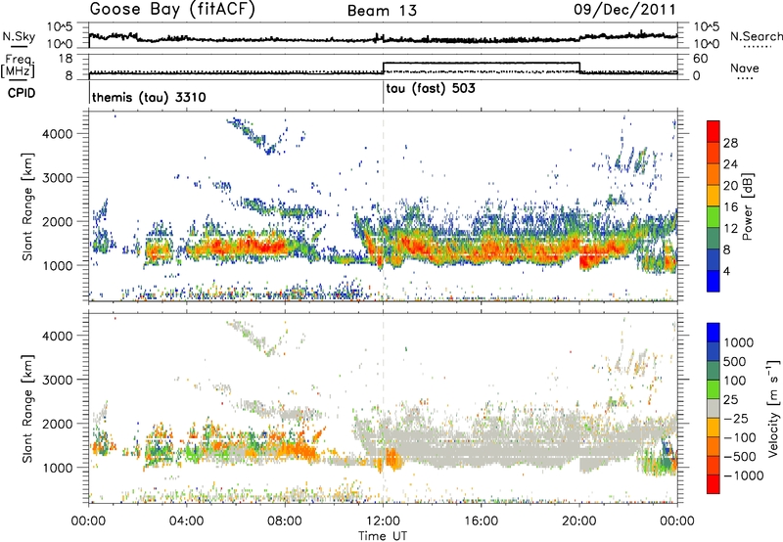Click the 'Freq. [MHz]' axis label
Viewport: 783px width, 542px height.
coord(18,67)
